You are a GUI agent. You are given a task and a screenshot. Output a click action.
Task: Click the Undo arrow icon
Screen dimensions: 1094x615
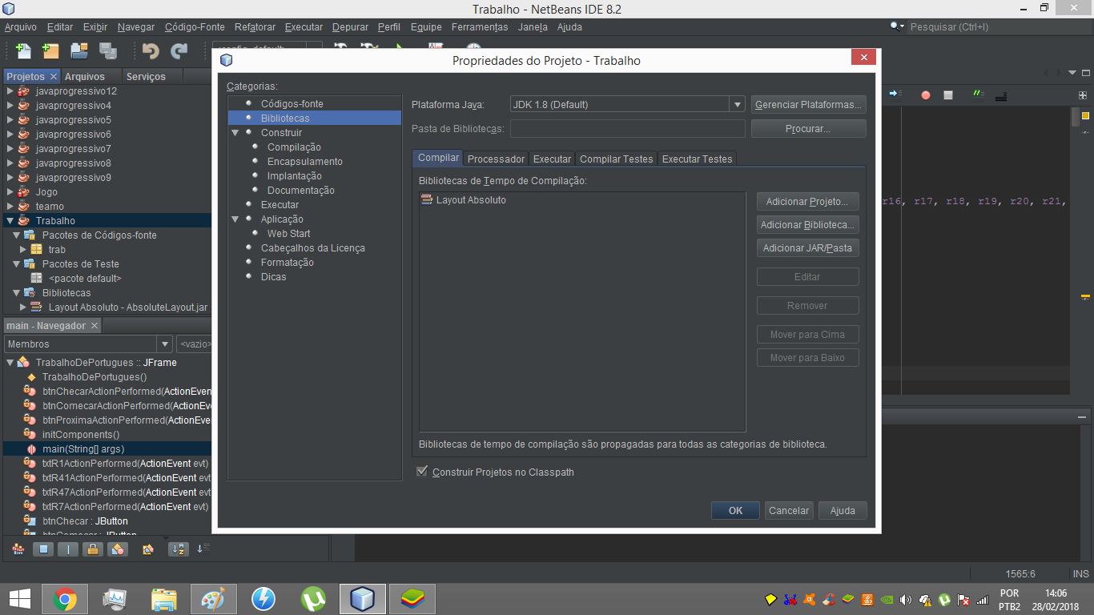[x=151, y=50]
